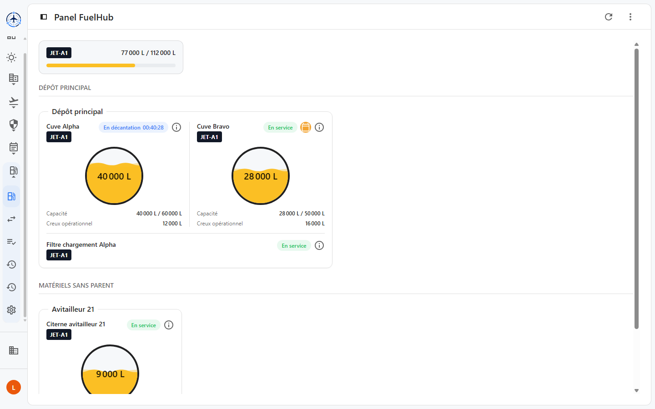
Task: Open the orange L user avatar
Action: pyautogui.click(x=14, y=387)
